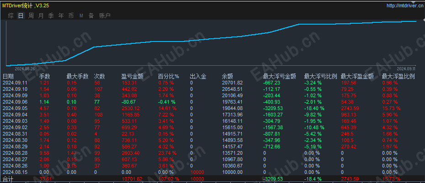Screen dimensions: 425x183
Task: Click the 最大浮亏比例 column header
Action: pyautogui.click(x=321, y=77)
